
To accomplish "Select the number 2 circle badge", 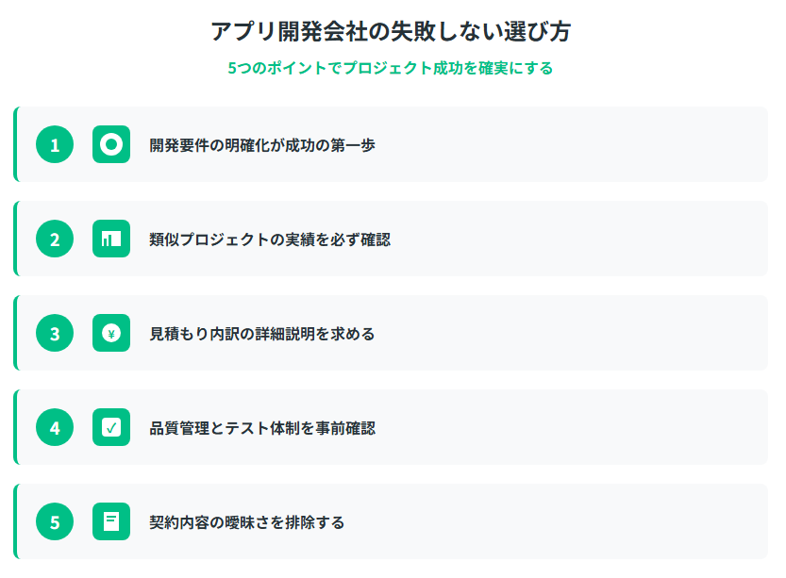I will [x=55, y=239].
